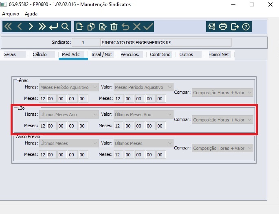Click Férias Horas first Meses field 12
The width and height of the screenshot is (279, 214).
[x=43, y=99]
